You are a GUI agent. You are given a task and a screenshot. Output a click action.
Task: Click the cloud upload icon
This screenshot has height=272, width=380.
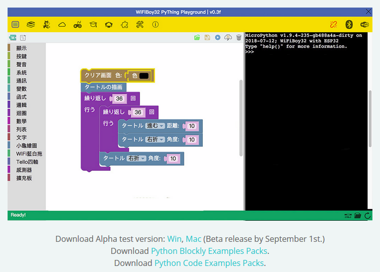tap(228, 38)
